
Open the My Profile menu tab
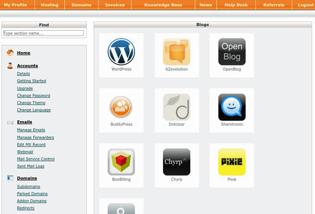[16, 5]
